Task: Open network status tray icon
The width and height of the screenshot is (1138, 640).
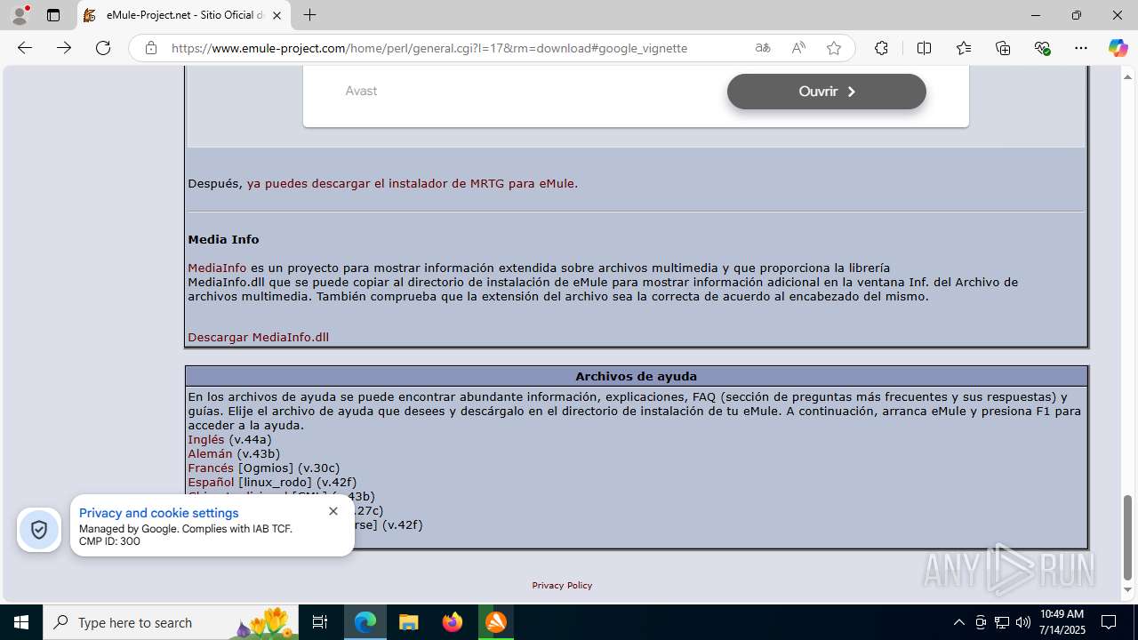Action: pos(1002,622)
